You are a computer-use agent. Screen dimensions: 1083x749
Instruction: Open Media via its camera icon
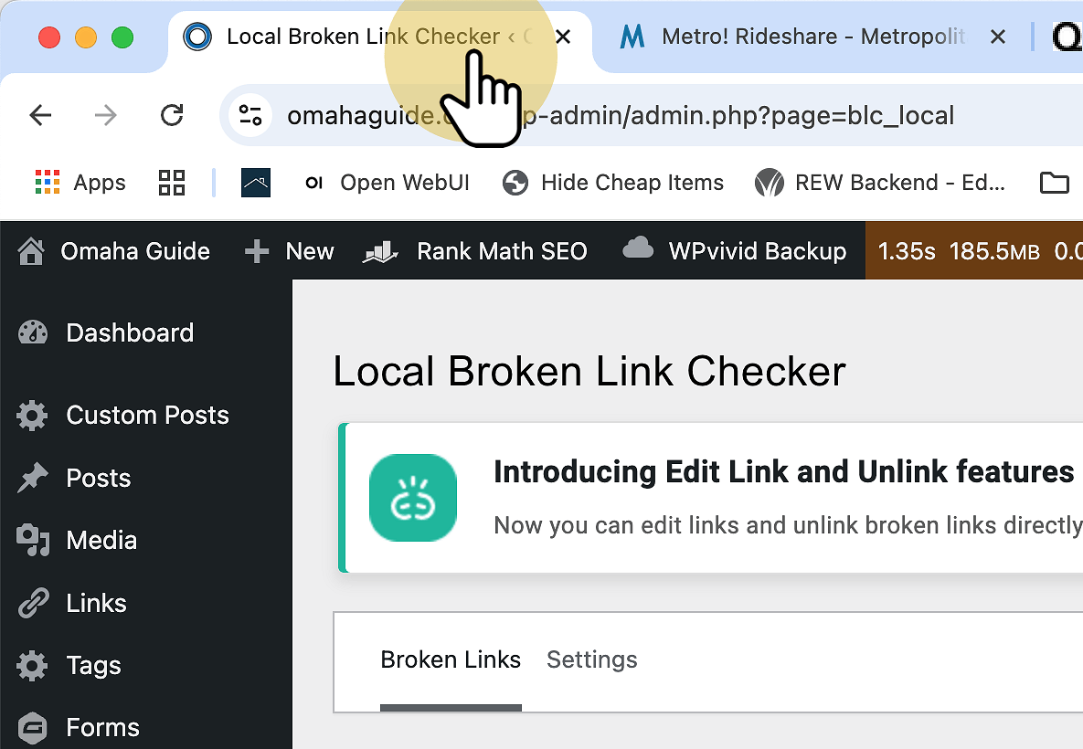click(x=33, y=540)
